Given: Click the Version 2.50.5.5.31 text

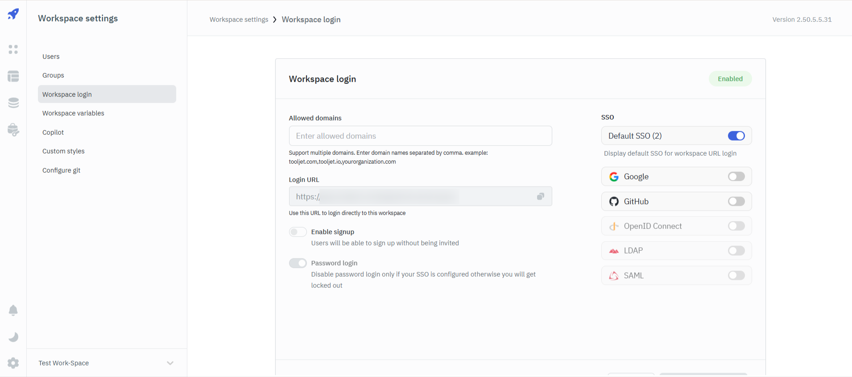Looking at the screenshot, I should pyautogui.click(x=802, y=20).
